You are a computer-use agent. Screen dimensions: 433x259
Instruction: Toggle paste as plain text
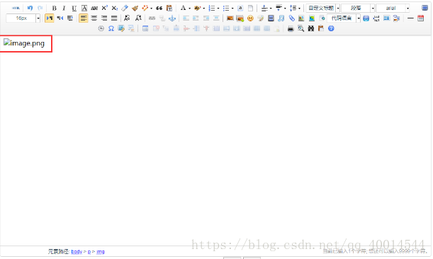(169, 8)
